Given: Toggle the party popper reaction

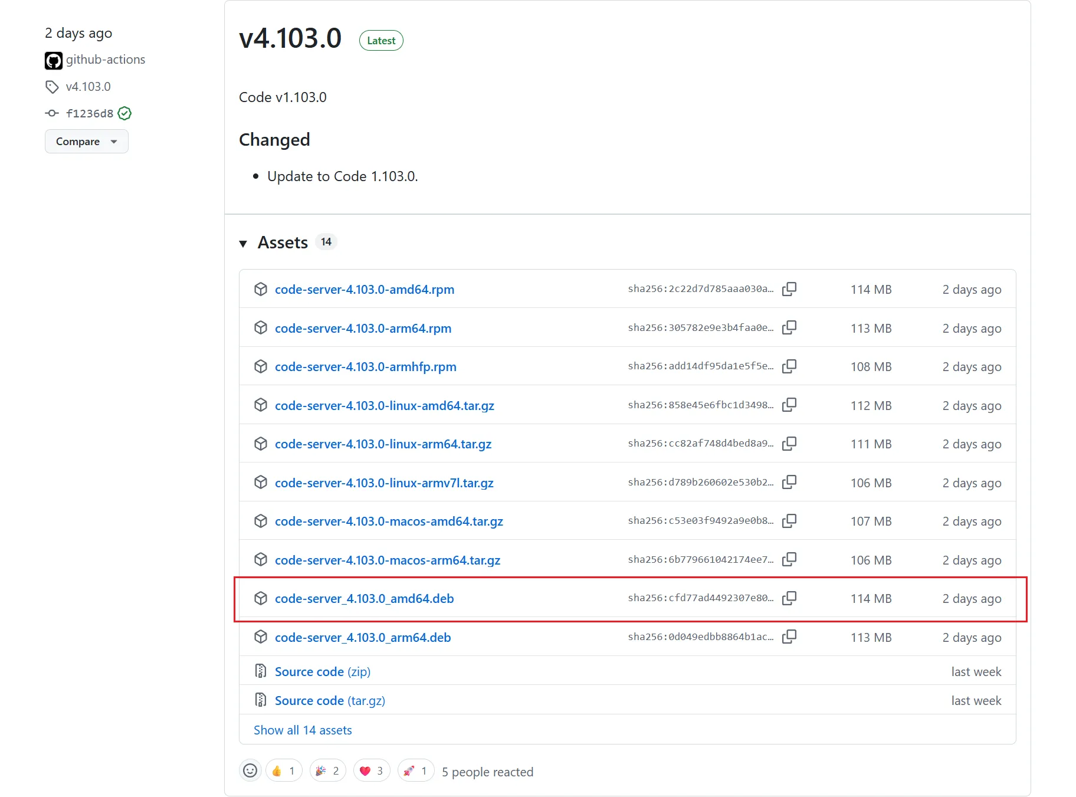Looking at the screenshot, I should click(327, 770).
